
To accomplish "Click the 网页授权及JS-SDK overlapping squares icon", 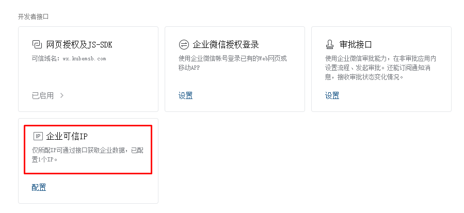I will [37, 45].
